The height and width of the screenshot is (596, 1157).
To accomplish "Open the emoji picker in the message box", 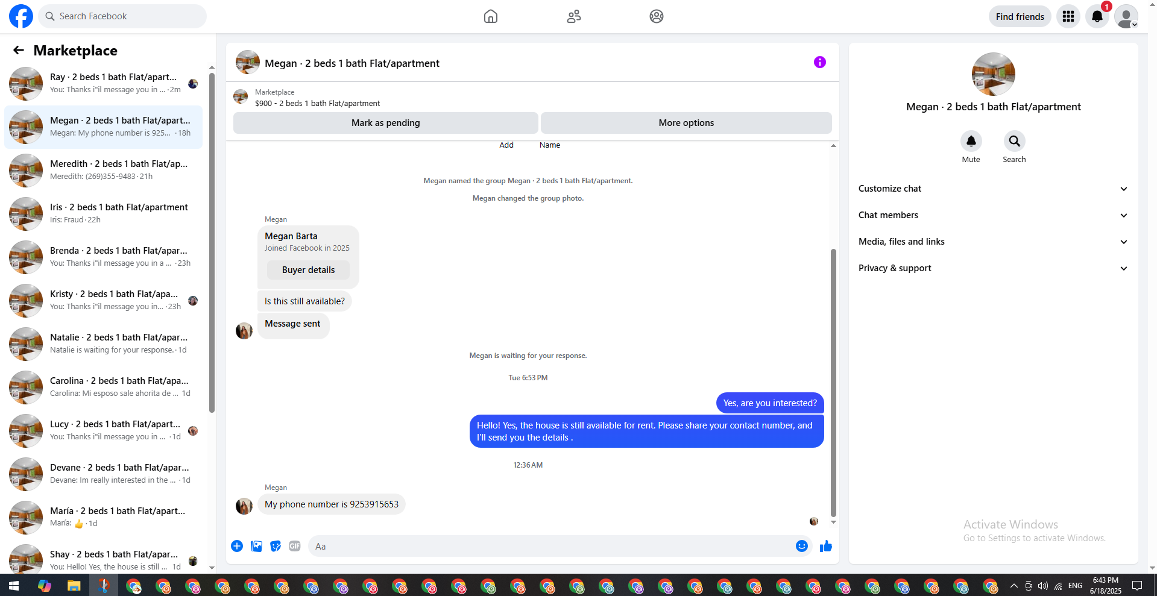I will point(802,546).
